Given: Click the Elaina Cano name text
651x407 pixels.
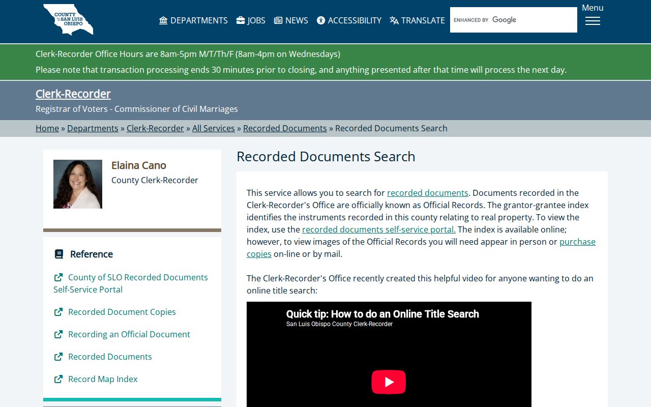Looking at the screenshot, I should click(139, 165).
